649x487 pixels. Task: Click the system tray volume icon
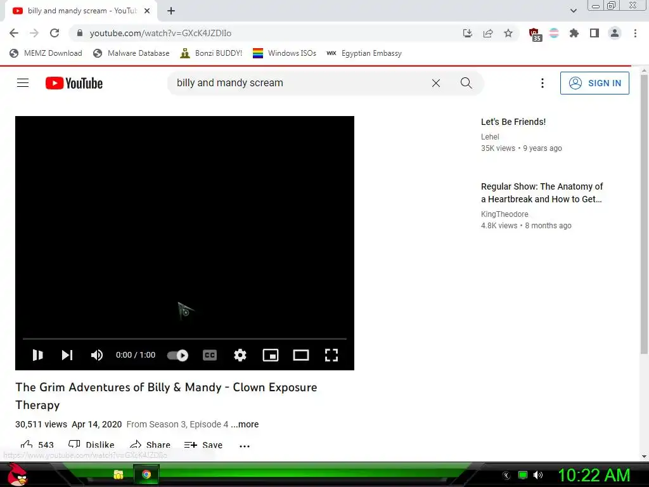[537, 475]
